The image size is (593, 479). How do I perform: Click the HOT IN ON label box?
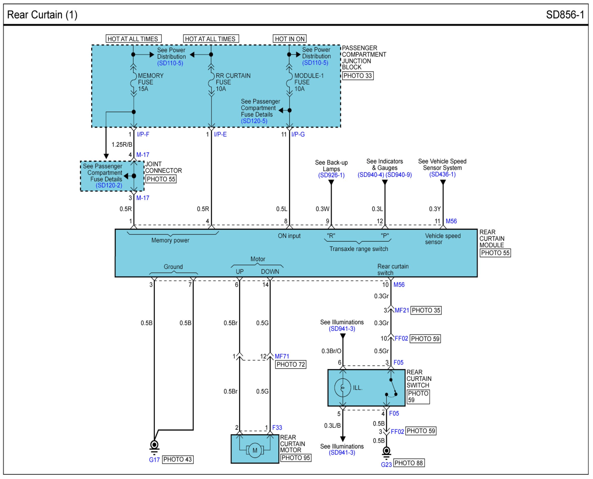(x=290, y=39)
